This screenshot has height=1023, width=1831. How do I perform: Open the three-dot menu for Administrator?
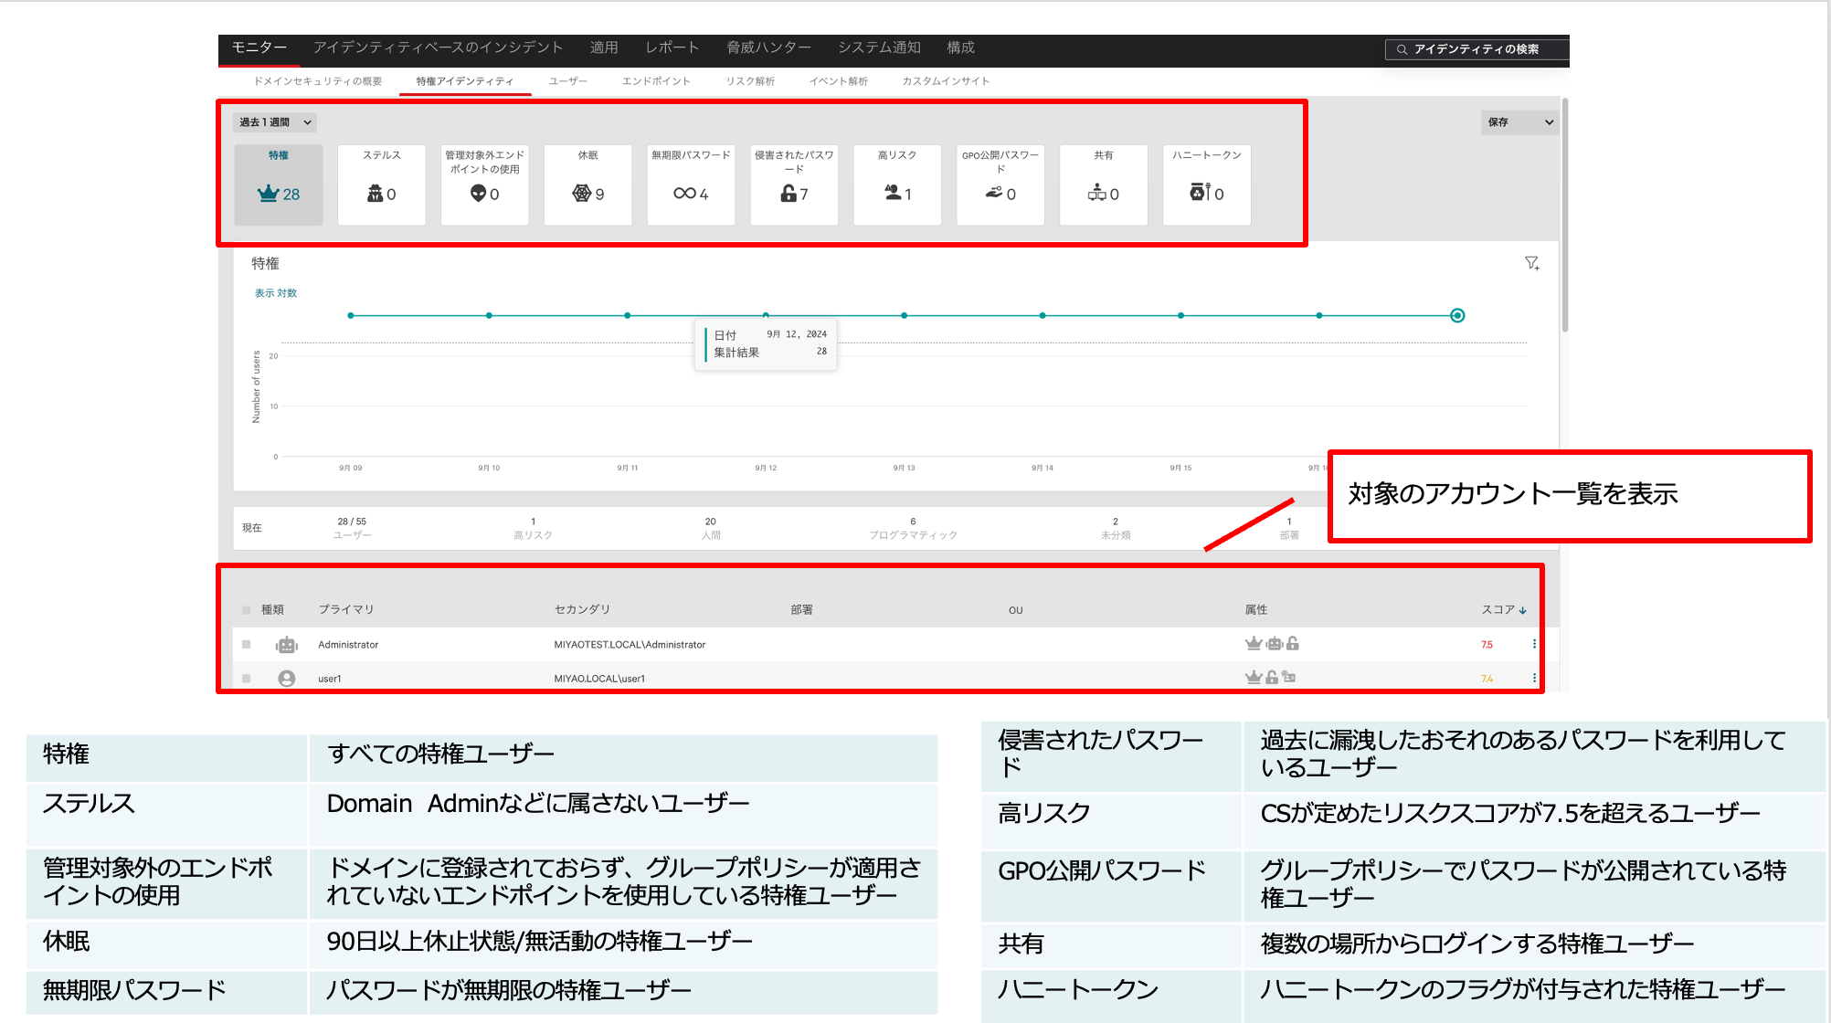point(1534,645)
